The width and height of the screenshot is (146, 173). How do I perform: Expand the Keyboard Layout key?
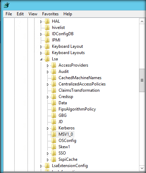pyautogui.click(x=41, y=47)
